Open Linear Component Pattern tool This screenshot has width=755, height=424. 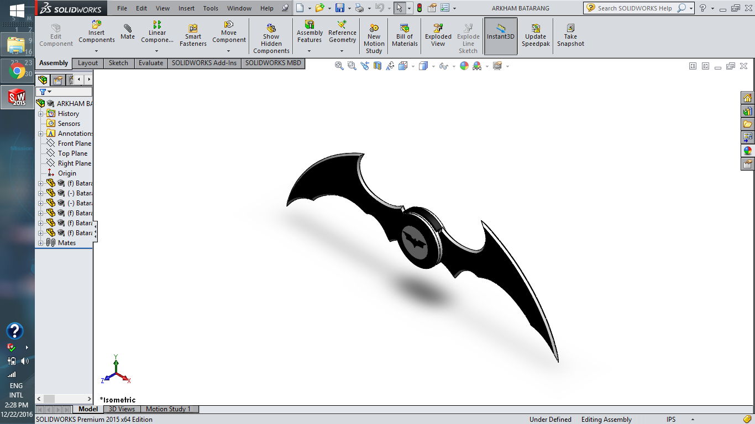point(157,31)
